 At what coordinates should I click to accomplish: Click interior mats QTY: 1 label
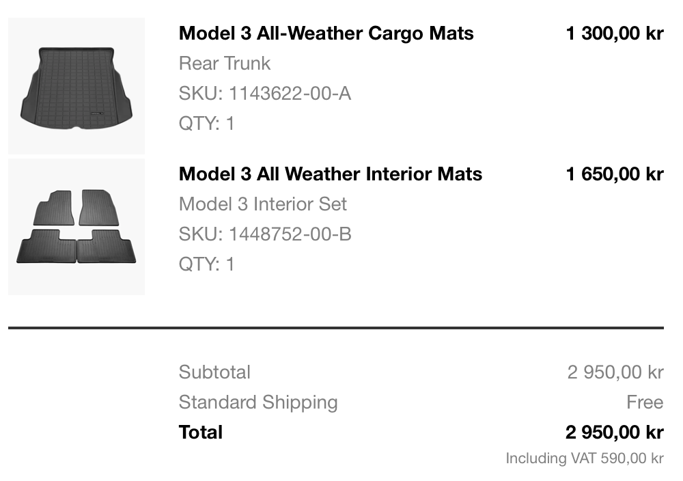point(207,264)
